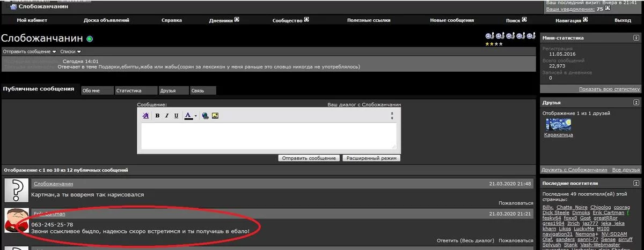This screenshot has width=644, height=250.
Task: Switch to Расширенный режим
Action: 371,158
